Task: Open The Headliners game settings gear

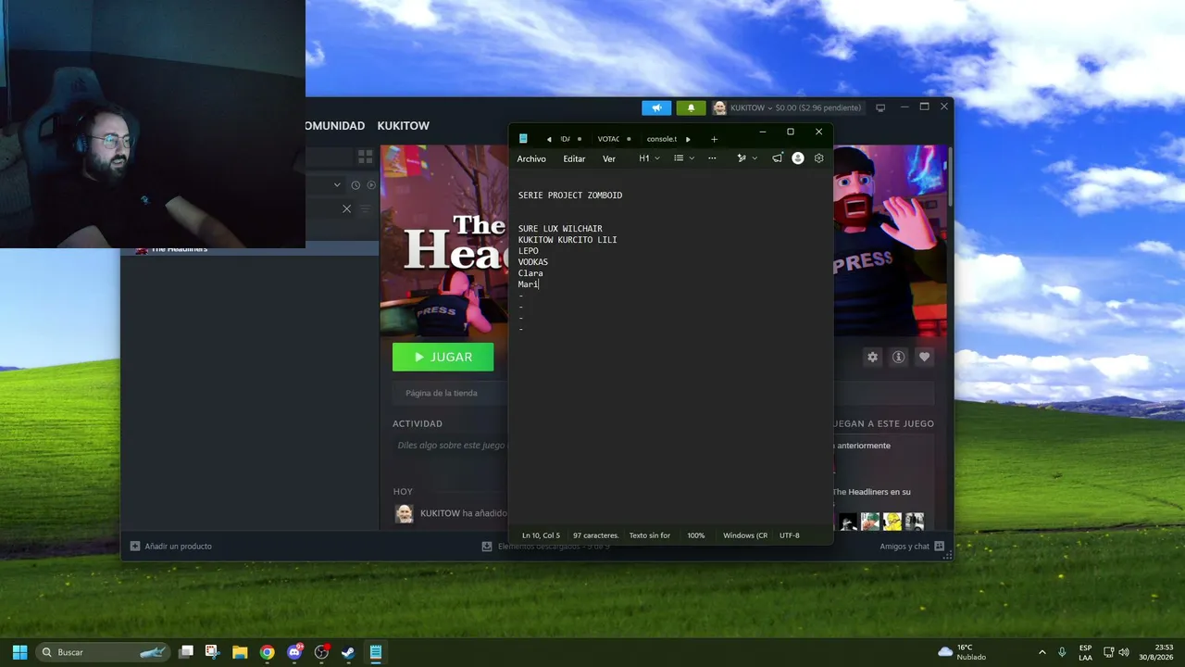Action: (x=872, y=357)
